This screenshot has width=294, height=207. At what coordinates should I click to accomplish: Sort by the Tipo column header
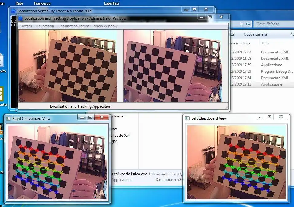(x=265, y=43)
